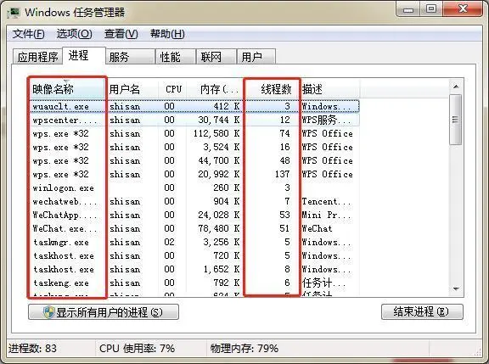The image size is (489, 364).
Task: Click the scrollbar up arrow
Action: (x=456, y=87)
